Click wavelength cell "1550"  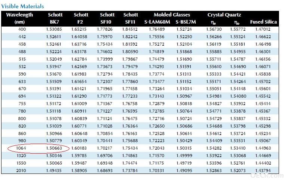click(x=21, y=163)
